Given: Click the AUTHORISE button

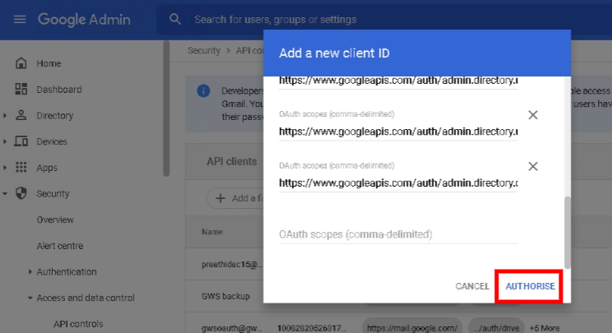Looking at the screenshot, I should coord(530,286).
